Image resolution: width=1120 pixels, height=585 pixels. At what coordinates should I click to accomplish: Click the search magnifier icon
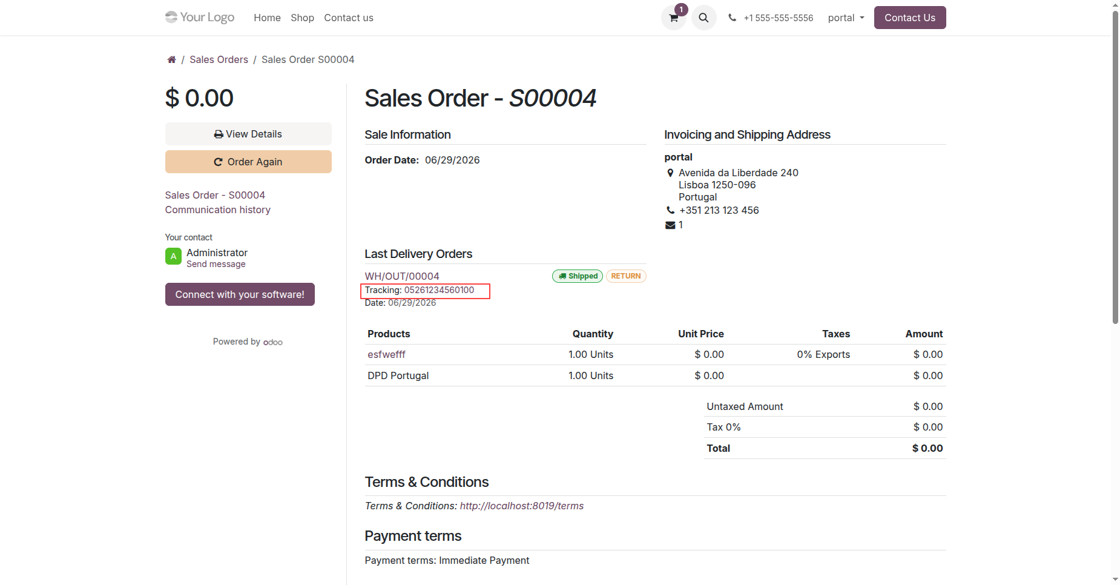[703, 18]
